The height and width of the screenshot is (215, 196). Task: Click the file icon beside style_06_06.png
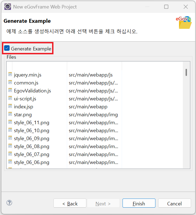10,162
